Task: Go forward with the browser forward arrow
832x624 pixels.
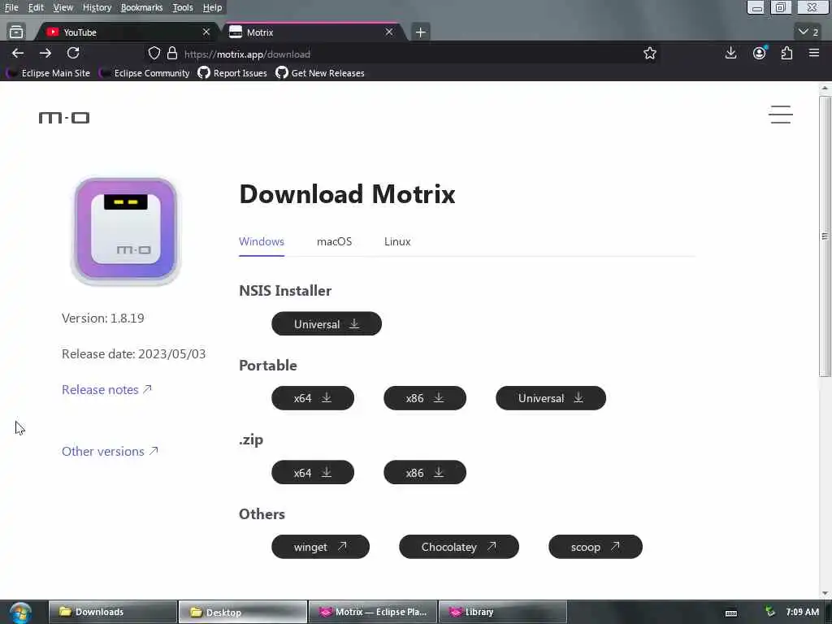Action: coord(45,53)
